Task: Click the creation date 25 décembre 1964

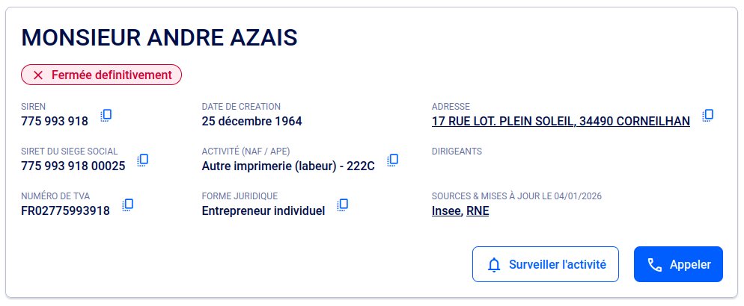Action: pyautogui.click(x=252, y=122)
